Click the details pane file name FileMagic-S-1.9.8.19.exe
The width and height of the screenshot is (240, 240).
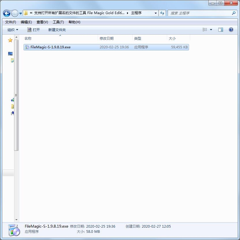pyautogui.click(x=46, y=226)
